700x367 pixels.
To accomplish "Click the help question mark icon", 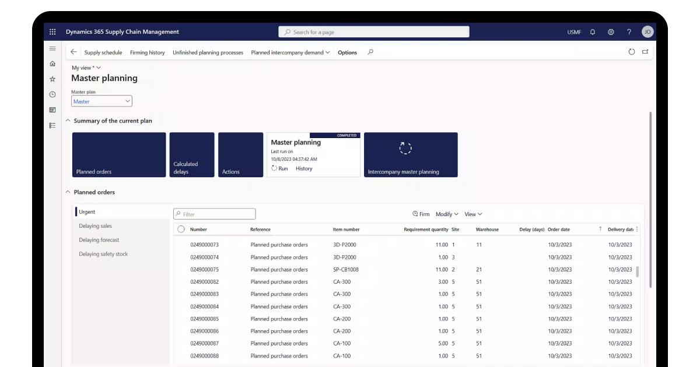I will point(629,31).
